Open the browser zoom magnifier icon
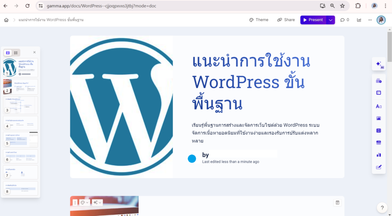The width and height of the screenshot is (392, 216). 332,6
